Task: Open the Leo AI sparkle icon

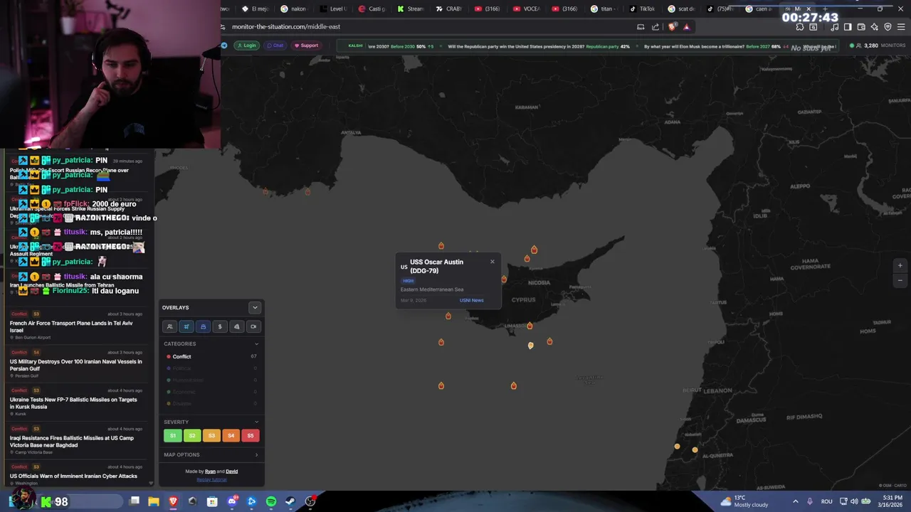Action: (875, 27)
